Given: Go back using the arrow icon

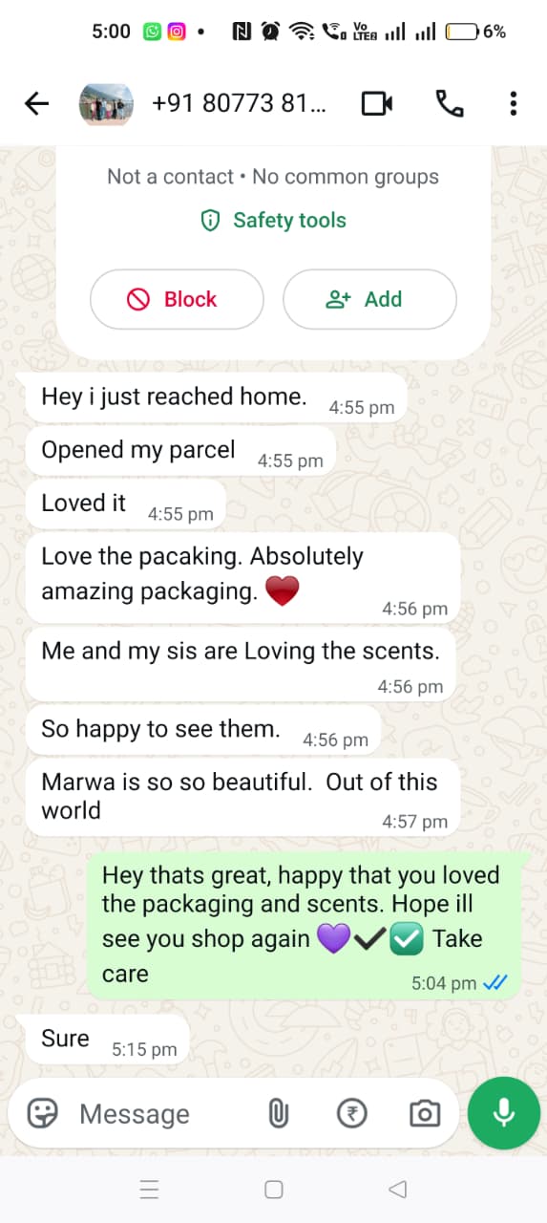Looking at the screenshot, I should click(x=36, y=103).
